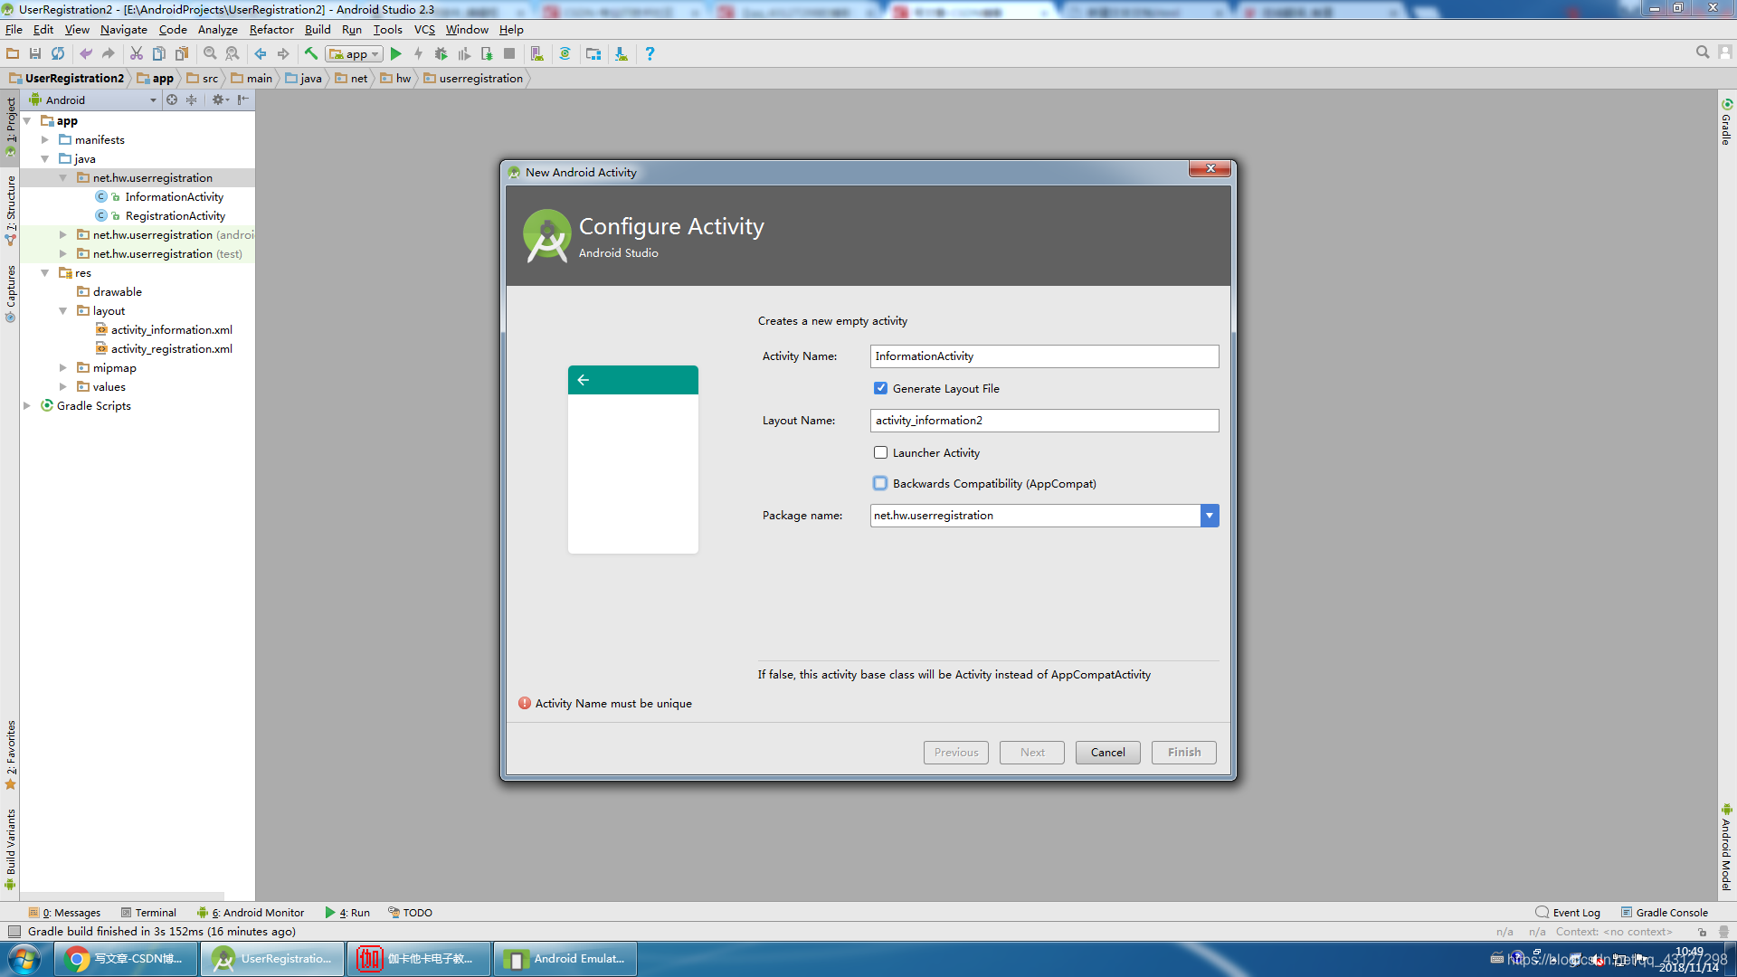Screen dimensions: 1737x977
Task: Click the Finish button in dialog
Action: pyautogui.click(x=1183, y=753)
